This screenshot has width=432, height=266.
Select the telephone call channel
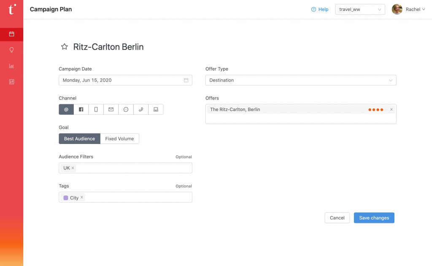(141, 109)
